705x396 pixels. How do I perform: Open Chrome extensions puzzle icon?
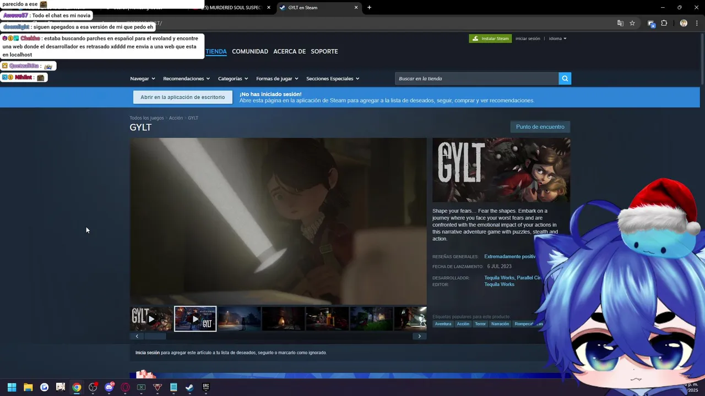coord(664,23)
